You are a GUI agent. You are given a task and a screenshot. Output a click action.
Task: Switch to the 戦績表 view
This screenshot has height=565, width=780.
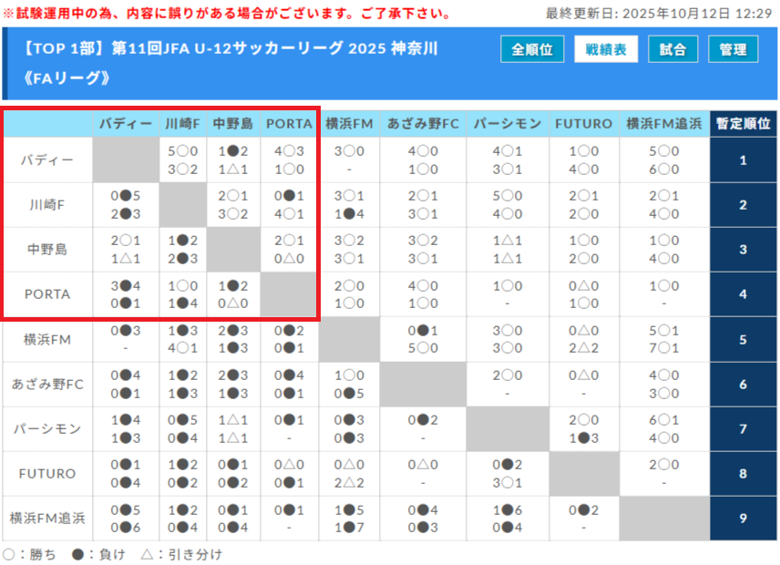606,50
